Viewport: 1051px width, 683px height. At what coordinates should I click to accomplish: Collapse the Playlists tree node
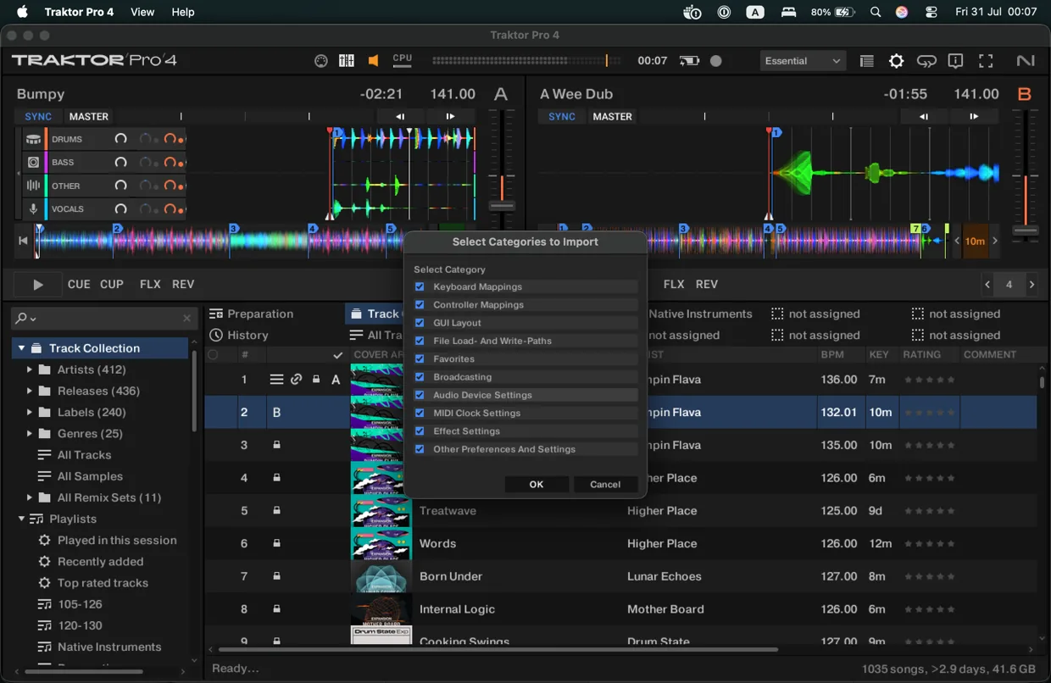21,519
